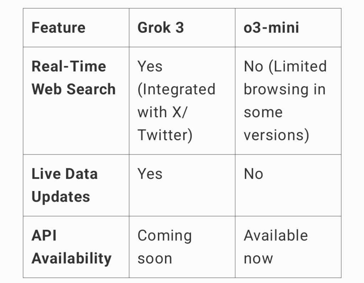Click the word "(Integrated" in the Grok 3 cell
The width and height of the screenshot is (364, 283).
pos(176,89)
